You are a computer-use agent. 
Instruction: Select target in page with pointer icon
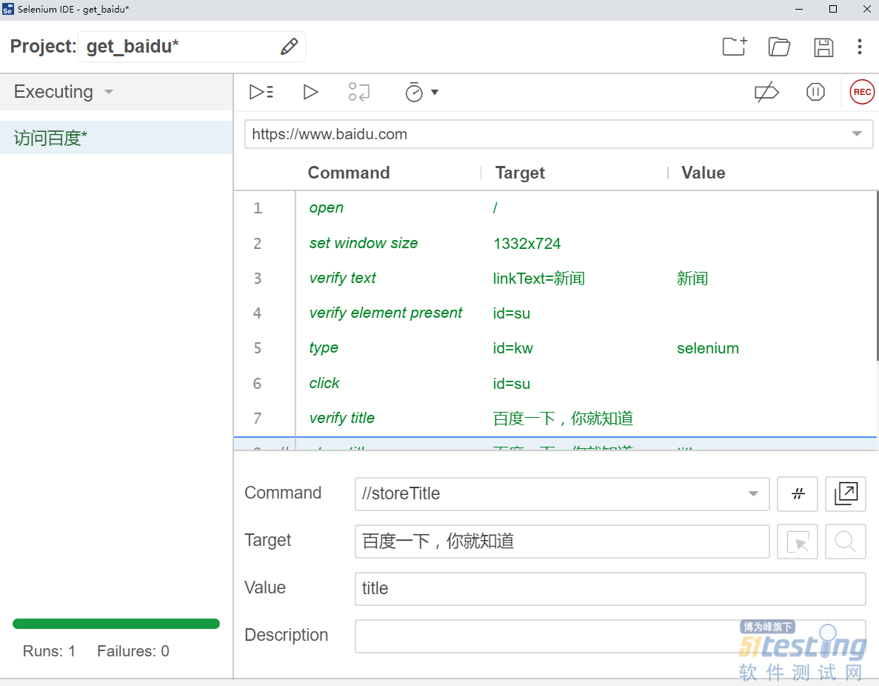tap(797, 542)
